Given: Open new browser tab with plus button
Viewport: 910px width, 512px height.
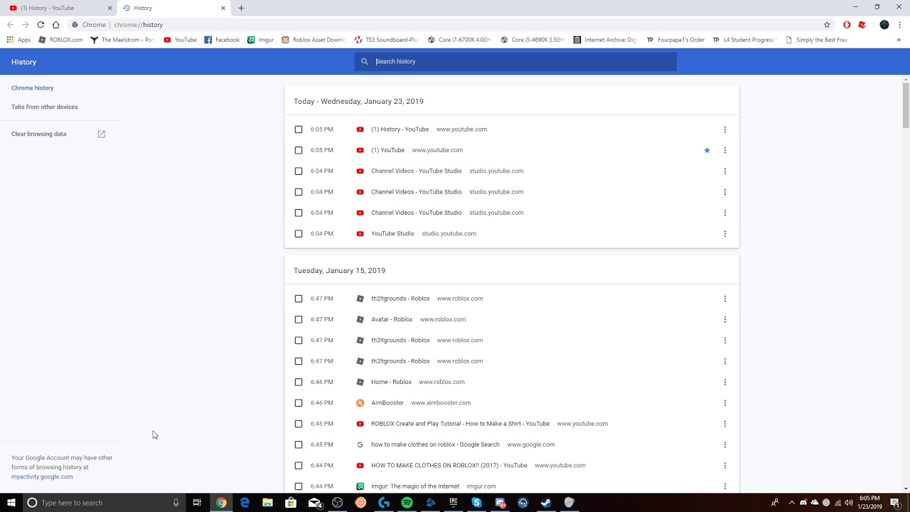Looking at the screenshot, I should tap(241, 8).
